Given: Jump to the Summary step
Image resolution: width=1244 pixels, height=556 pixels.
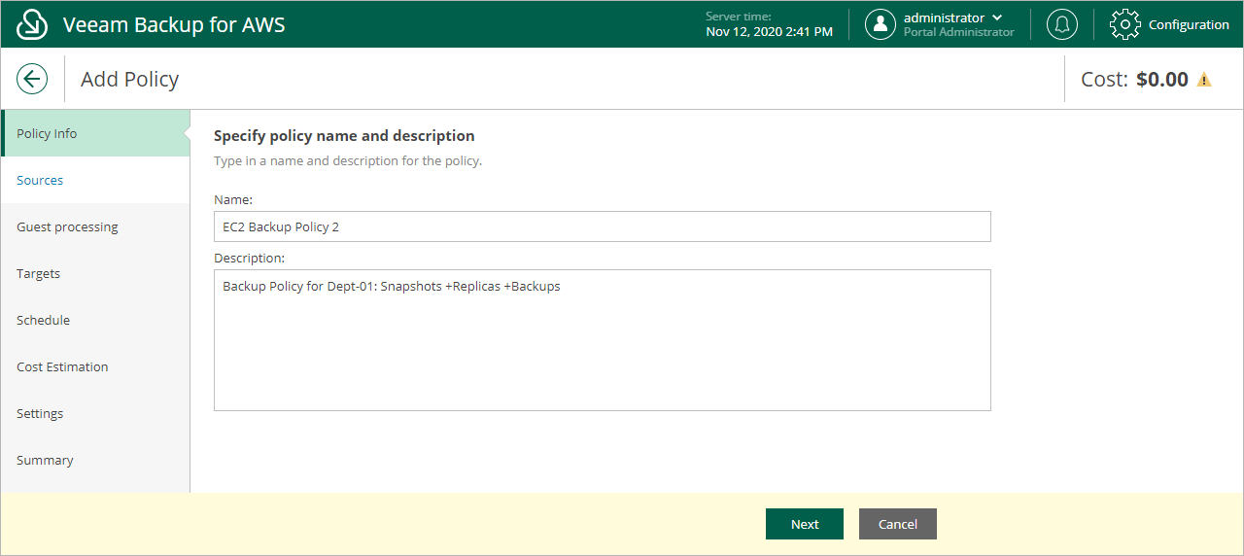Looking at the screenshot, I should pyautogui.click(x=95, y=460).
